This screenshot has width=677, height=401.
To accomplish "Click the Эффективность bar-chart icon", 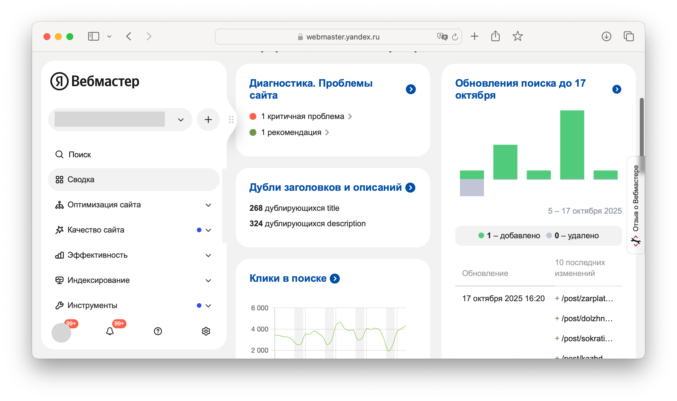I will pyautogui.click(x=60, y=255).
